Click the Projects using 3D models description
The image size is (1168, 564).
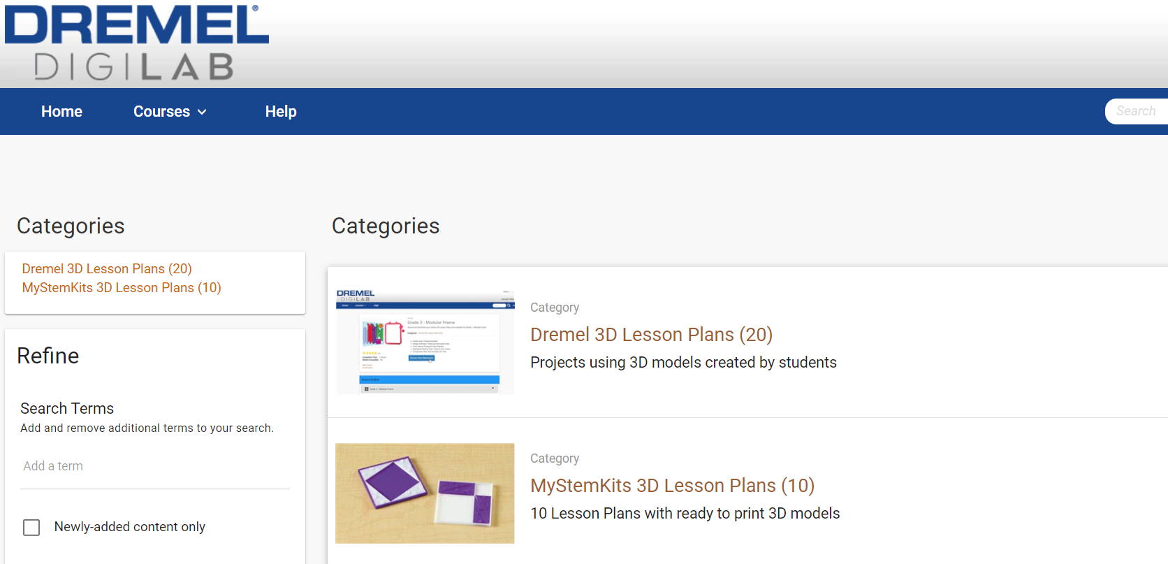pyautogui.click(x=683, y=363)
